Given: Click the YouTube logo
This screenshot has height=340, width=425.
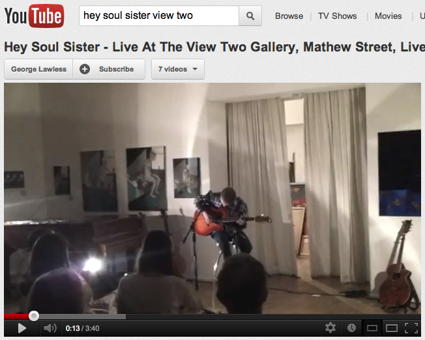Looking at the screenshot, I should pos(34,16).
